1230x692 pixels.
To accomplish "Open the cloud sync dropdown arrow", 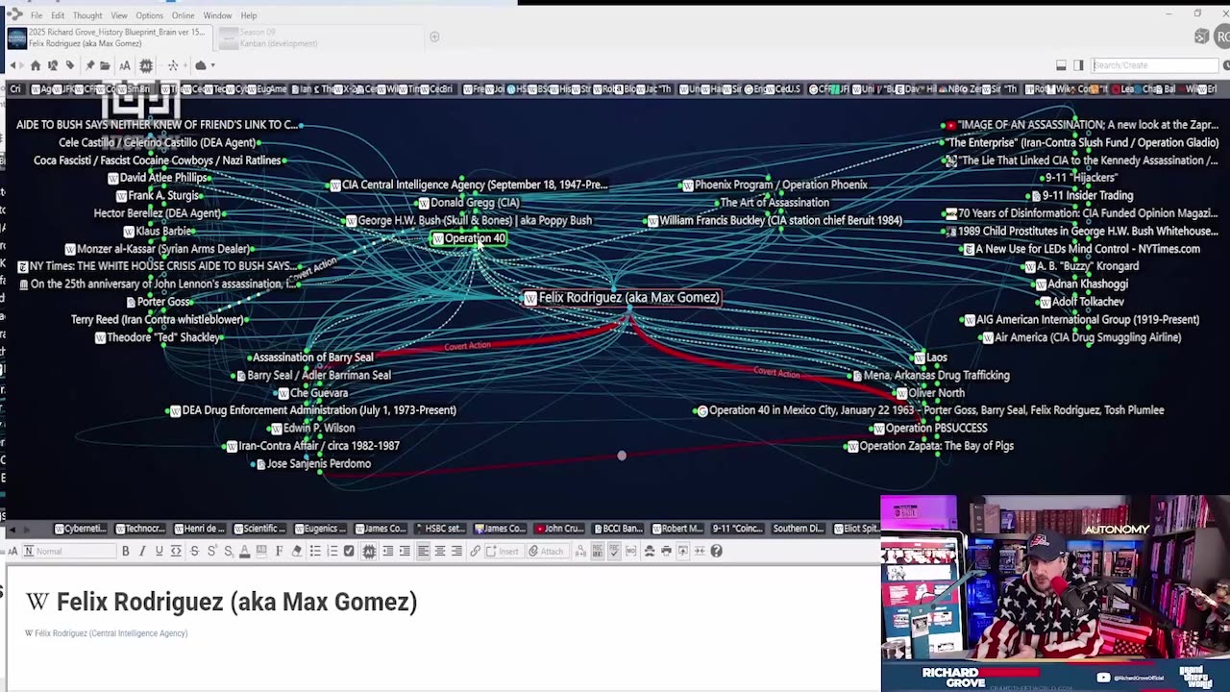I will 212,65.
